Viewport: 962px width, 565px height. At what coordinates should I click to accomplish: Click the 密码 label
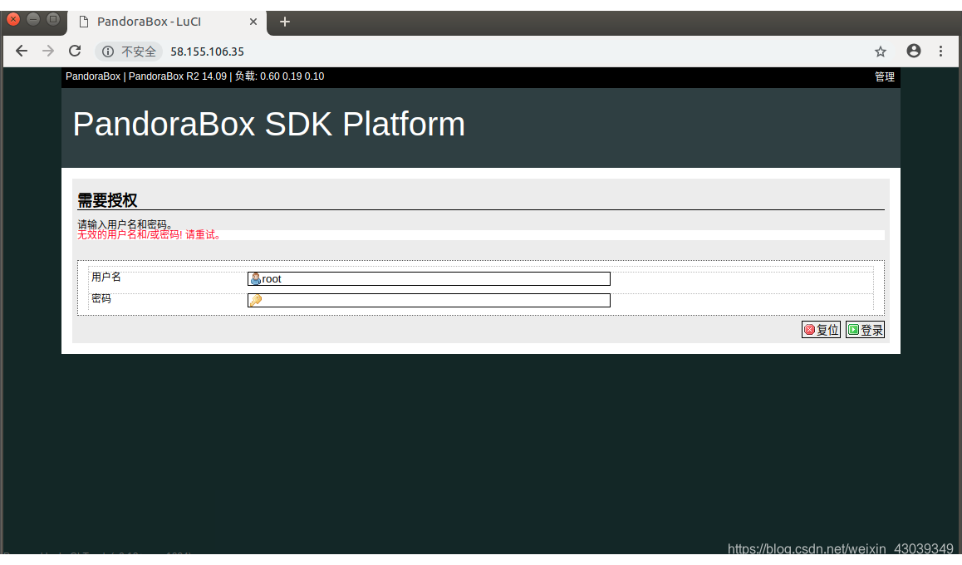(101, 299)
